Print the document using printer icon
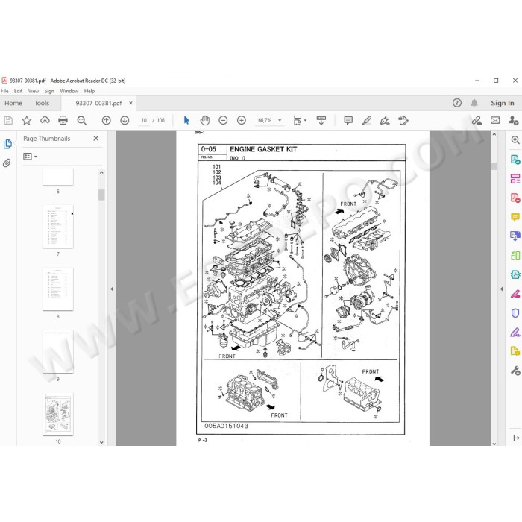Image resolution: width=522 pixels, height=522 pixels. click(63, 120)
